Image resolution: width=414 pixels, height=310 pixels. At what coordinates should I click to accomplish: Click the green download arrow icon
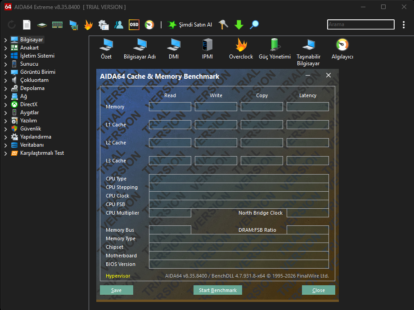239,25
